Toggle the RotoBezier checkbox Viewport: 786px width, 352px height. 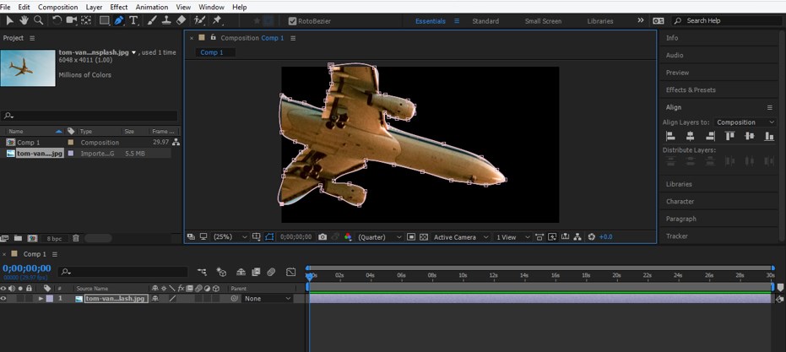(x=293, y=21)
